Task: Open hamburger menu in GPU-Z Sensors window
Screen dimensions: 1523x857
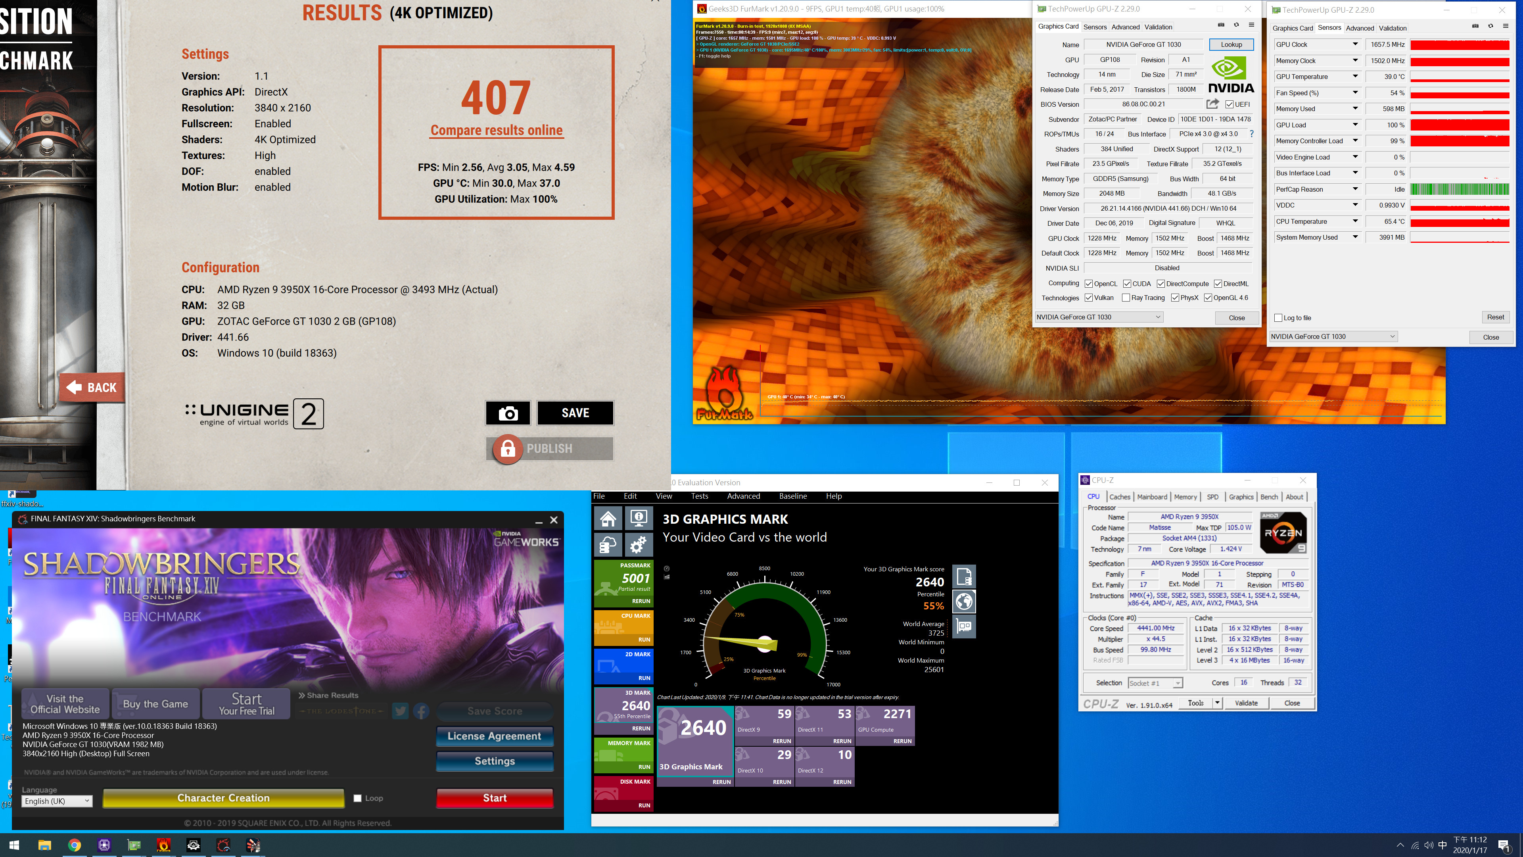Action: 1506,26
